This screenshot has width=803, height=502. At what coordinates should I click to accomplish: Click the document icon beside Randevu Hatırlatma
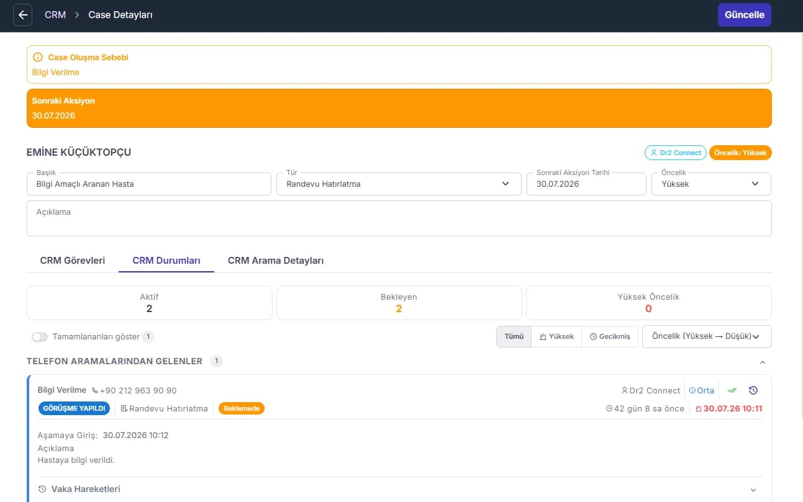click(x=124, y=408)
